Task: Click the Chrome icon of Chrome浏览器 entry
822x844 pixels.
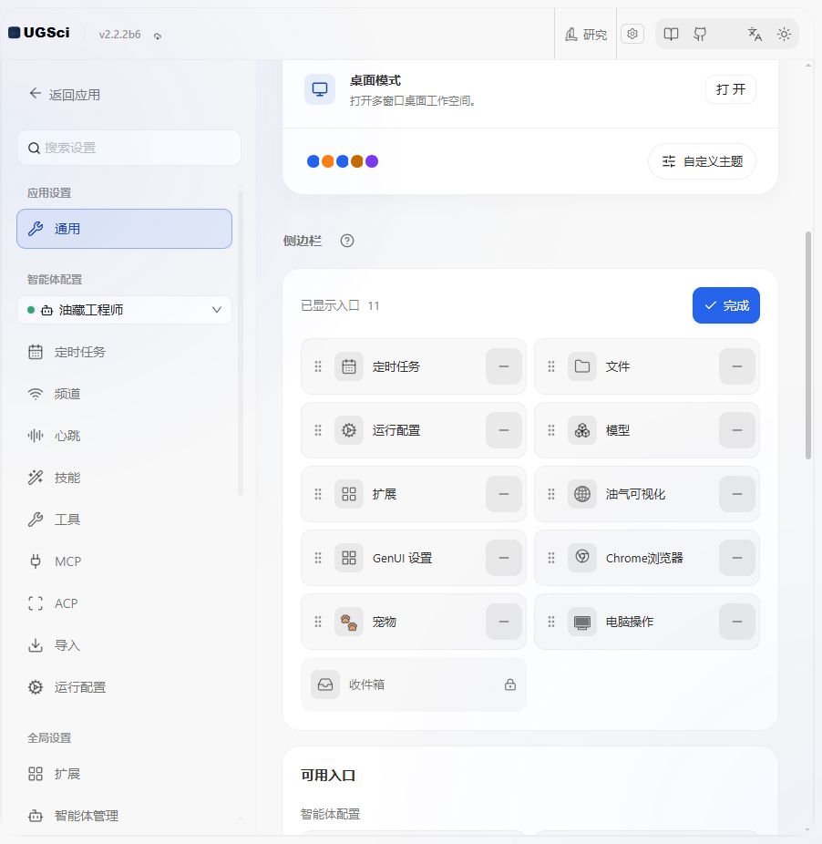Action: click(x=582, y=558)
